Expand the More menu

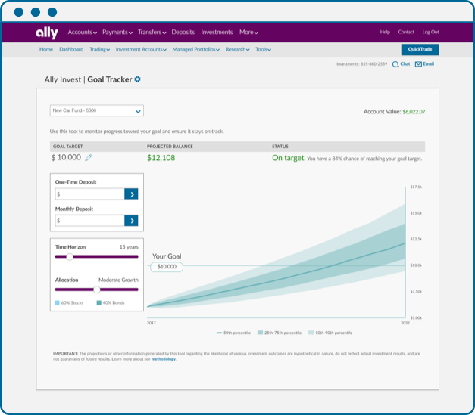point(248,32)
